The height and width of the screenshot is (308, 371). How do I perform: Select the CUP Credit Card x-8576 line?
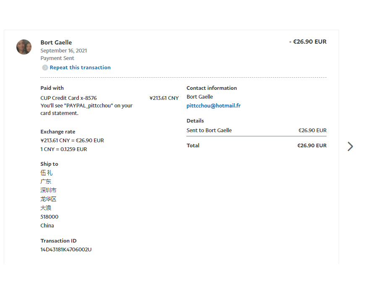[x=68, y=98]
